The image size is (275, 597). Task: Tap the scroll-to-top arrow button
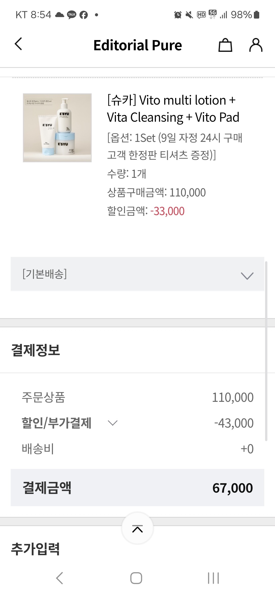137,529
